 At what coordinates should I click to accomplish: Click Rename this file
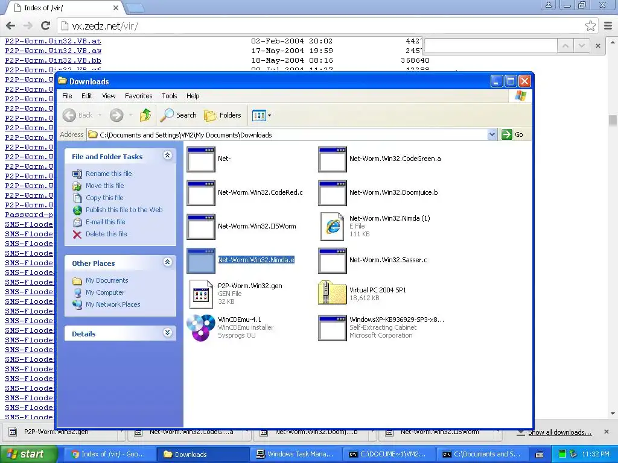click(109, 174)
